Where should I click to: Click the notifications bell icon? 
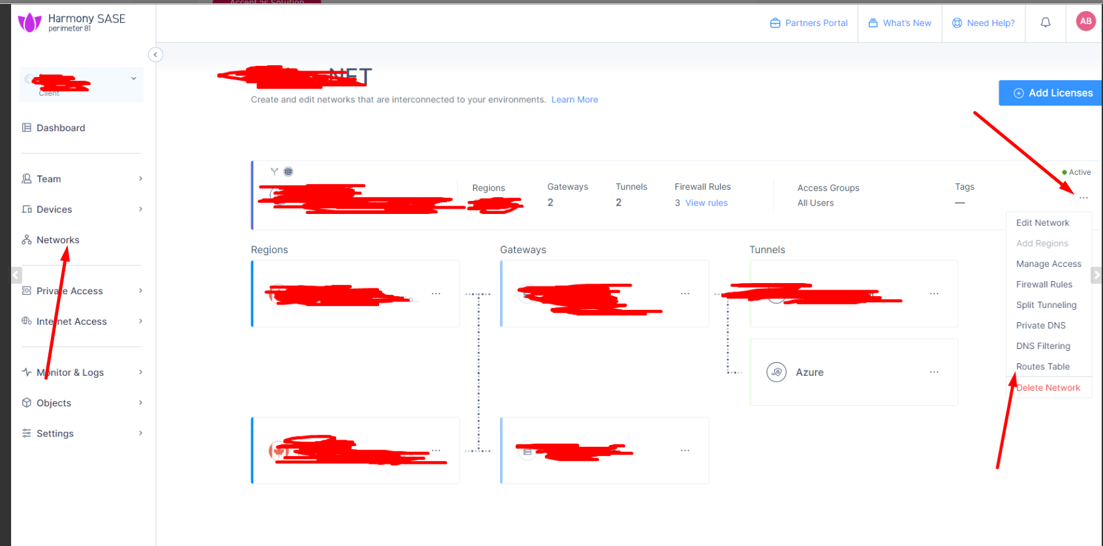1045,23
